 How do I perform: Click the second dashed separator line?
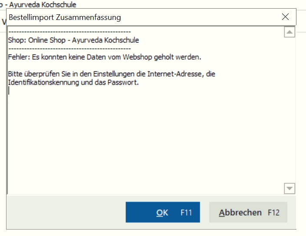[x=69, y=48]
